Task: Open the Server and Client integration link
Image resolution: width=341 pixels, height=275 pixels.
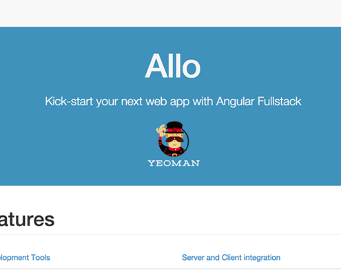Action: (x=231, y=258)
